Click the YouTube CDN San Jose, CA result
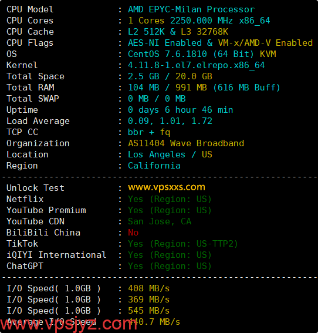Image resolution: width=318 pixels, height=333 pixels. pos(160,221)
